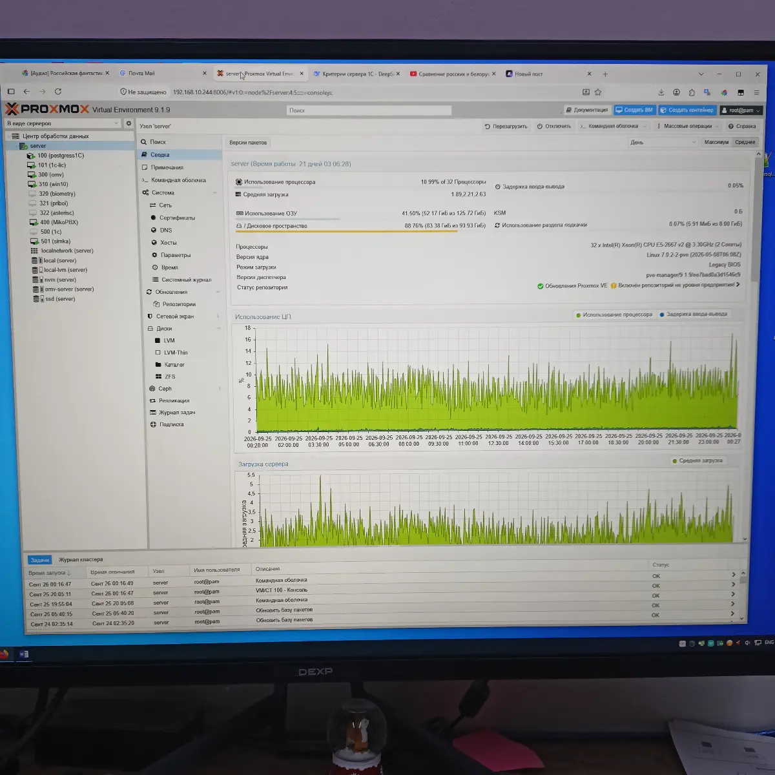The image size is (775, 775).
Task: Select localnetwork (server) entry
Action: (67, 251)
